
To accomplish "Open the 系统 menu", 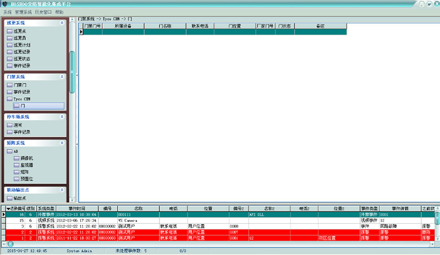I will pyautogui.click(x=7, y=12).
